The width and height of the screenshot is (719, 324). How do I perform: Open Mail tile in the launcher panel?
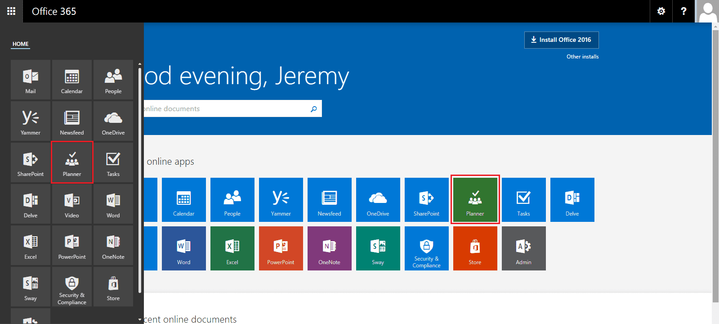[x=31, y=80]
